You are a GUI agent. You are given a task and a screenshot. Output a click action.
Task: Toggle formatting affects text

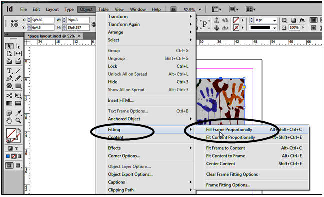(x=17, y=148)
